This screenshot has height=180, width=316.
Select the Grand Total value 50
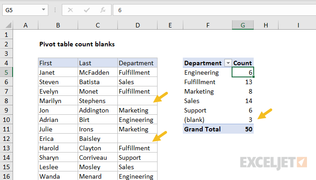click(x=243, y=129)
